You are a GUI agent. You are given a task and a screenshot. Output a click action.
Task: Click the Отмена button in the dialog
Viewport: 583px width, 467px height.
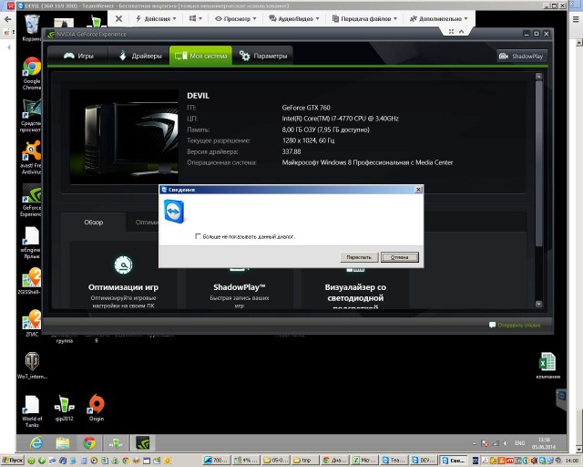pyautogui.click(x=400, y=257)
